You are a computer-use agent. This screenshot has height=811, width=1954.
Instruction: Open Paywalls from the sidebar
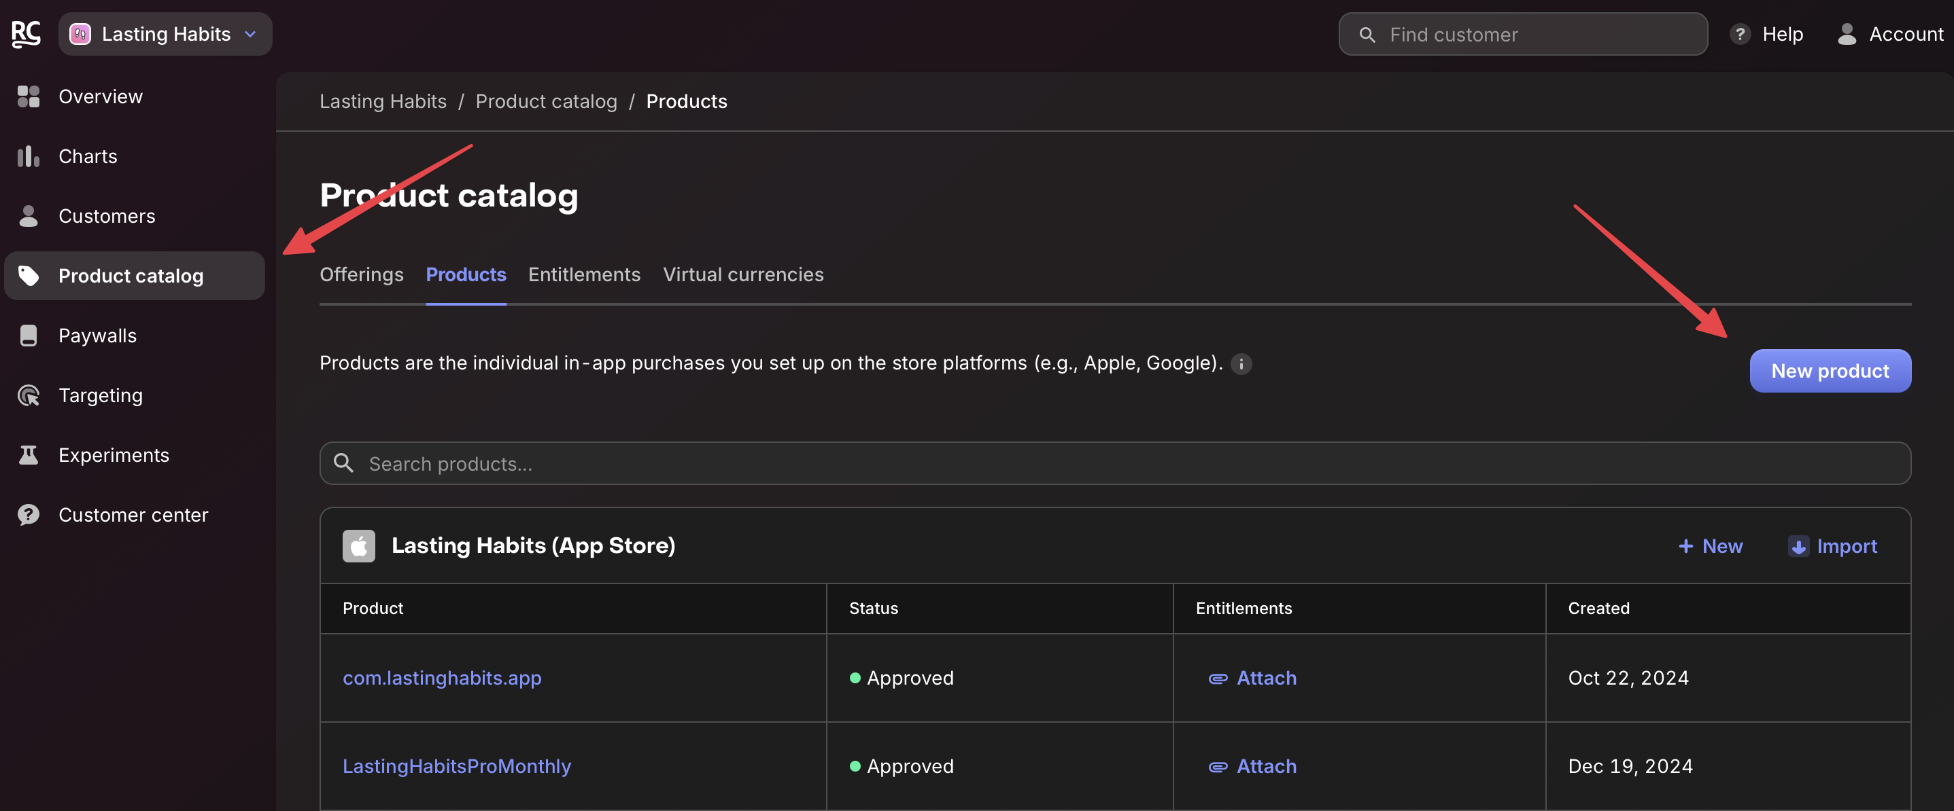click(97, 336)
